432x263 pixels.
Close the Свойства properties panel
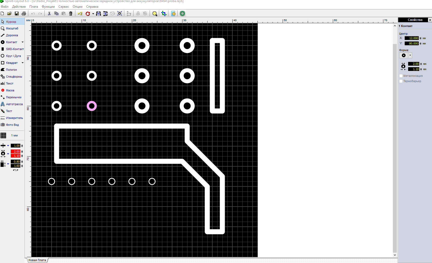click(x=430, y=20)
